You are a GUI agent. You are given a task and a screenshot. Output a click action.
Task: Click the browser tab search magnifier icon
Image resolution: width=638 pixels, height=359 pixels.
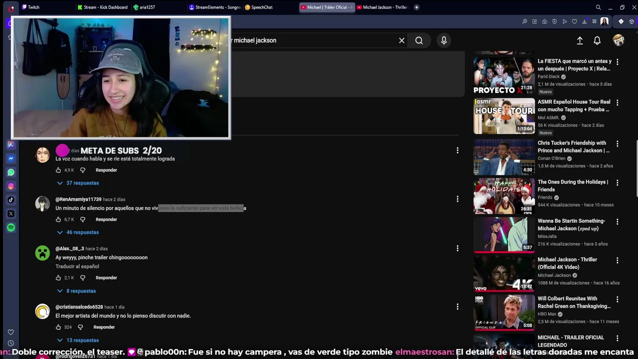coord(598,7)
